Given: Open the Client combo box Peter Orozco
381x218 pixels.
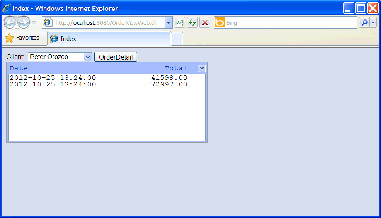Looking at the screenshot, I should coord(60,57).
